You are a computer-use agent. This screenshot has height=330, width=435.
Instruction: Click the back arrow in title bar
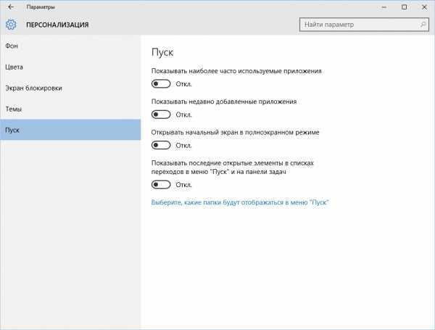pos(9,7)
